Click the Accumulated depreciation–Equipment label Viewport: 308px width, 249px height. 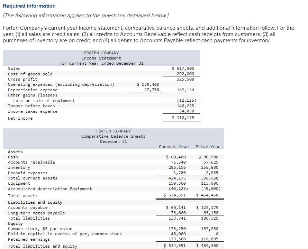click(x=50, y=189)
